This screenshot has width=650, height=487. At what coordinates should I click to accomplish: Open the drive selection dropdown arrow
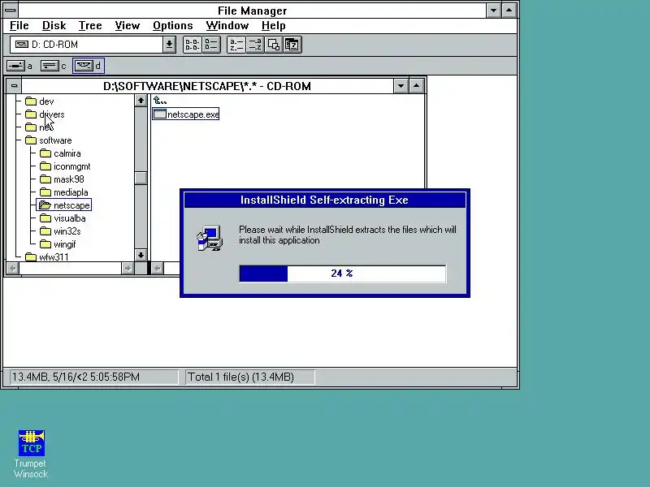pos(169,45)
